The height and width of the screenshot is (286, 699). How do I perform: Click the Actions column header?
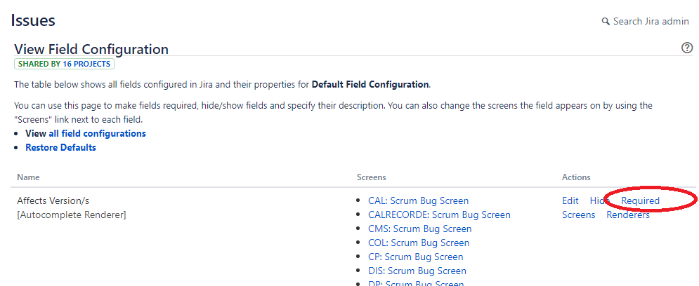coord(576,177)
